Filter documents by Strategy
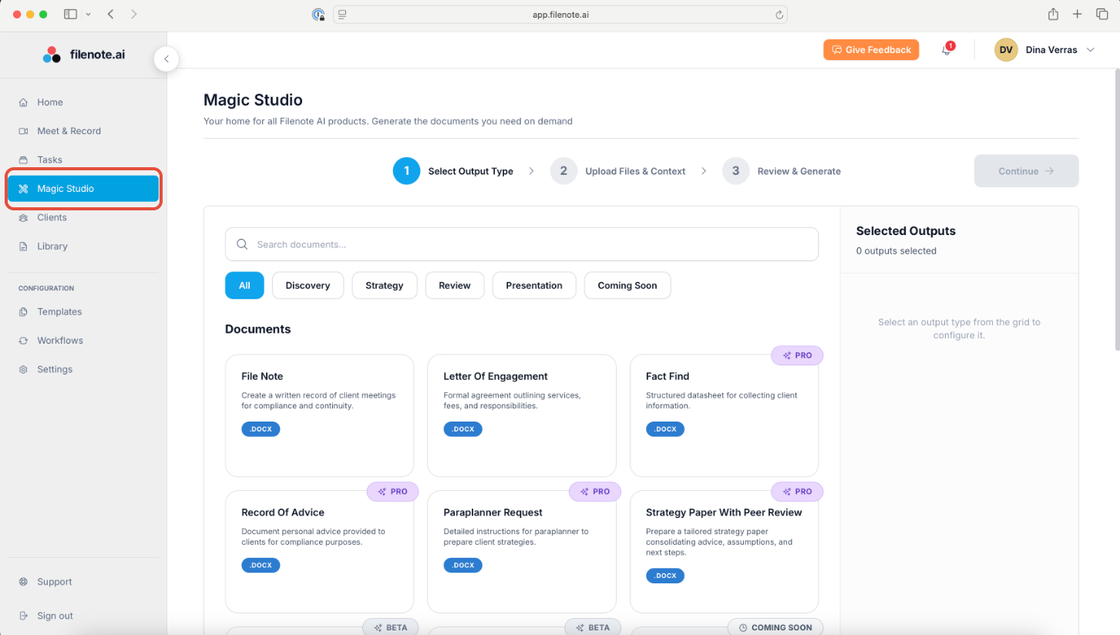 385,285
